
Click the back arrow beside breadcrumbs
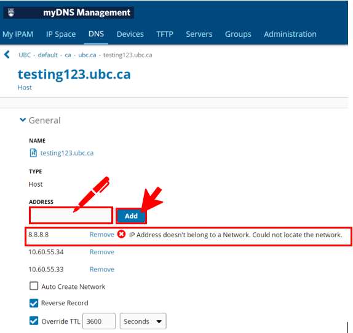7,55
